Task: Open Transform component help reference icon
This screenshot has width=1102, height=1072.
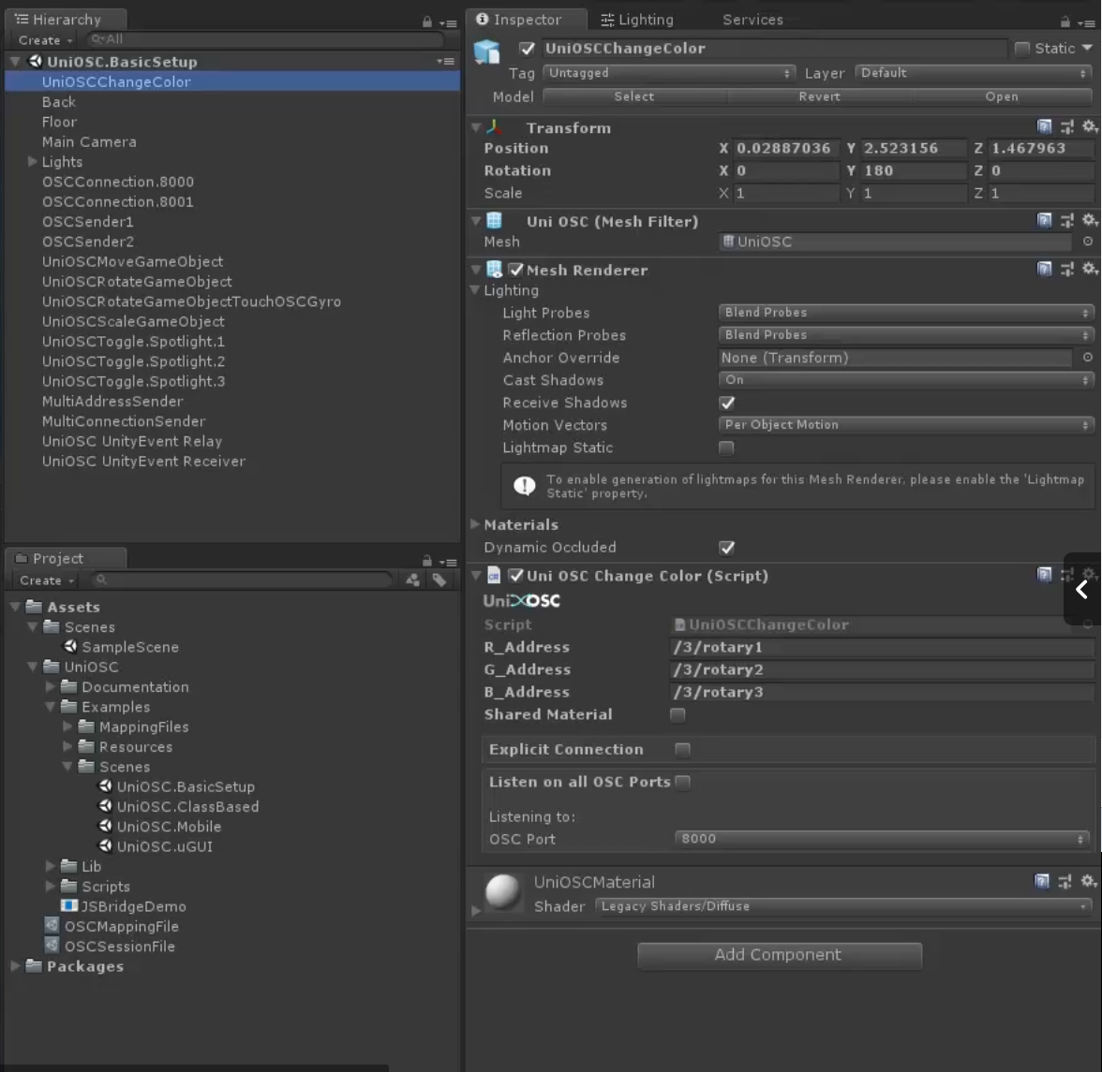Action: click(x=1044, y=126)
